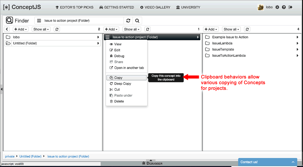Expand IssueToActionLambda arrow

point(298,56)
